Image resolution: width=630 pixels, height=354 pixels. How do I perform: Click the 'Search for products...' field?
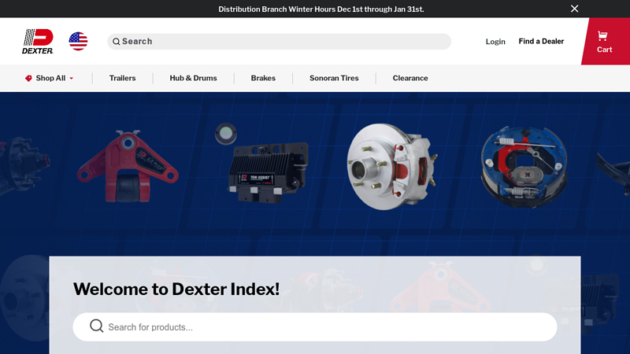pos(315,327)
